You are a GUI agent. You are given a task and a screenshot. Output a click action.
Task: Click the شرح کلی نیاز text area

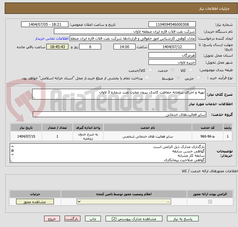(119, 94)
